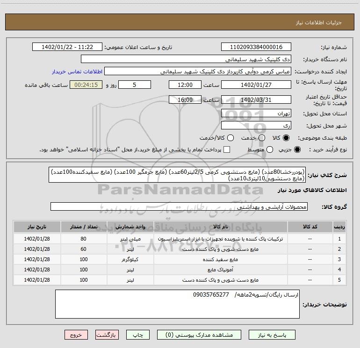Click the گروه کالا field محصولات آرایشی و بهداشتی
The height and width of the screenshot is (348, 360).
pos(179,206)
